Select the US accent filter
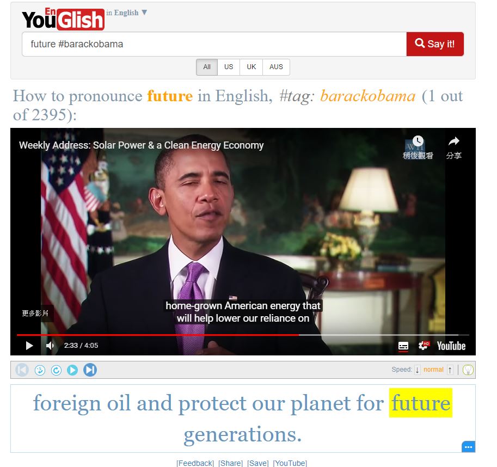497x467 pixels. 229,67
